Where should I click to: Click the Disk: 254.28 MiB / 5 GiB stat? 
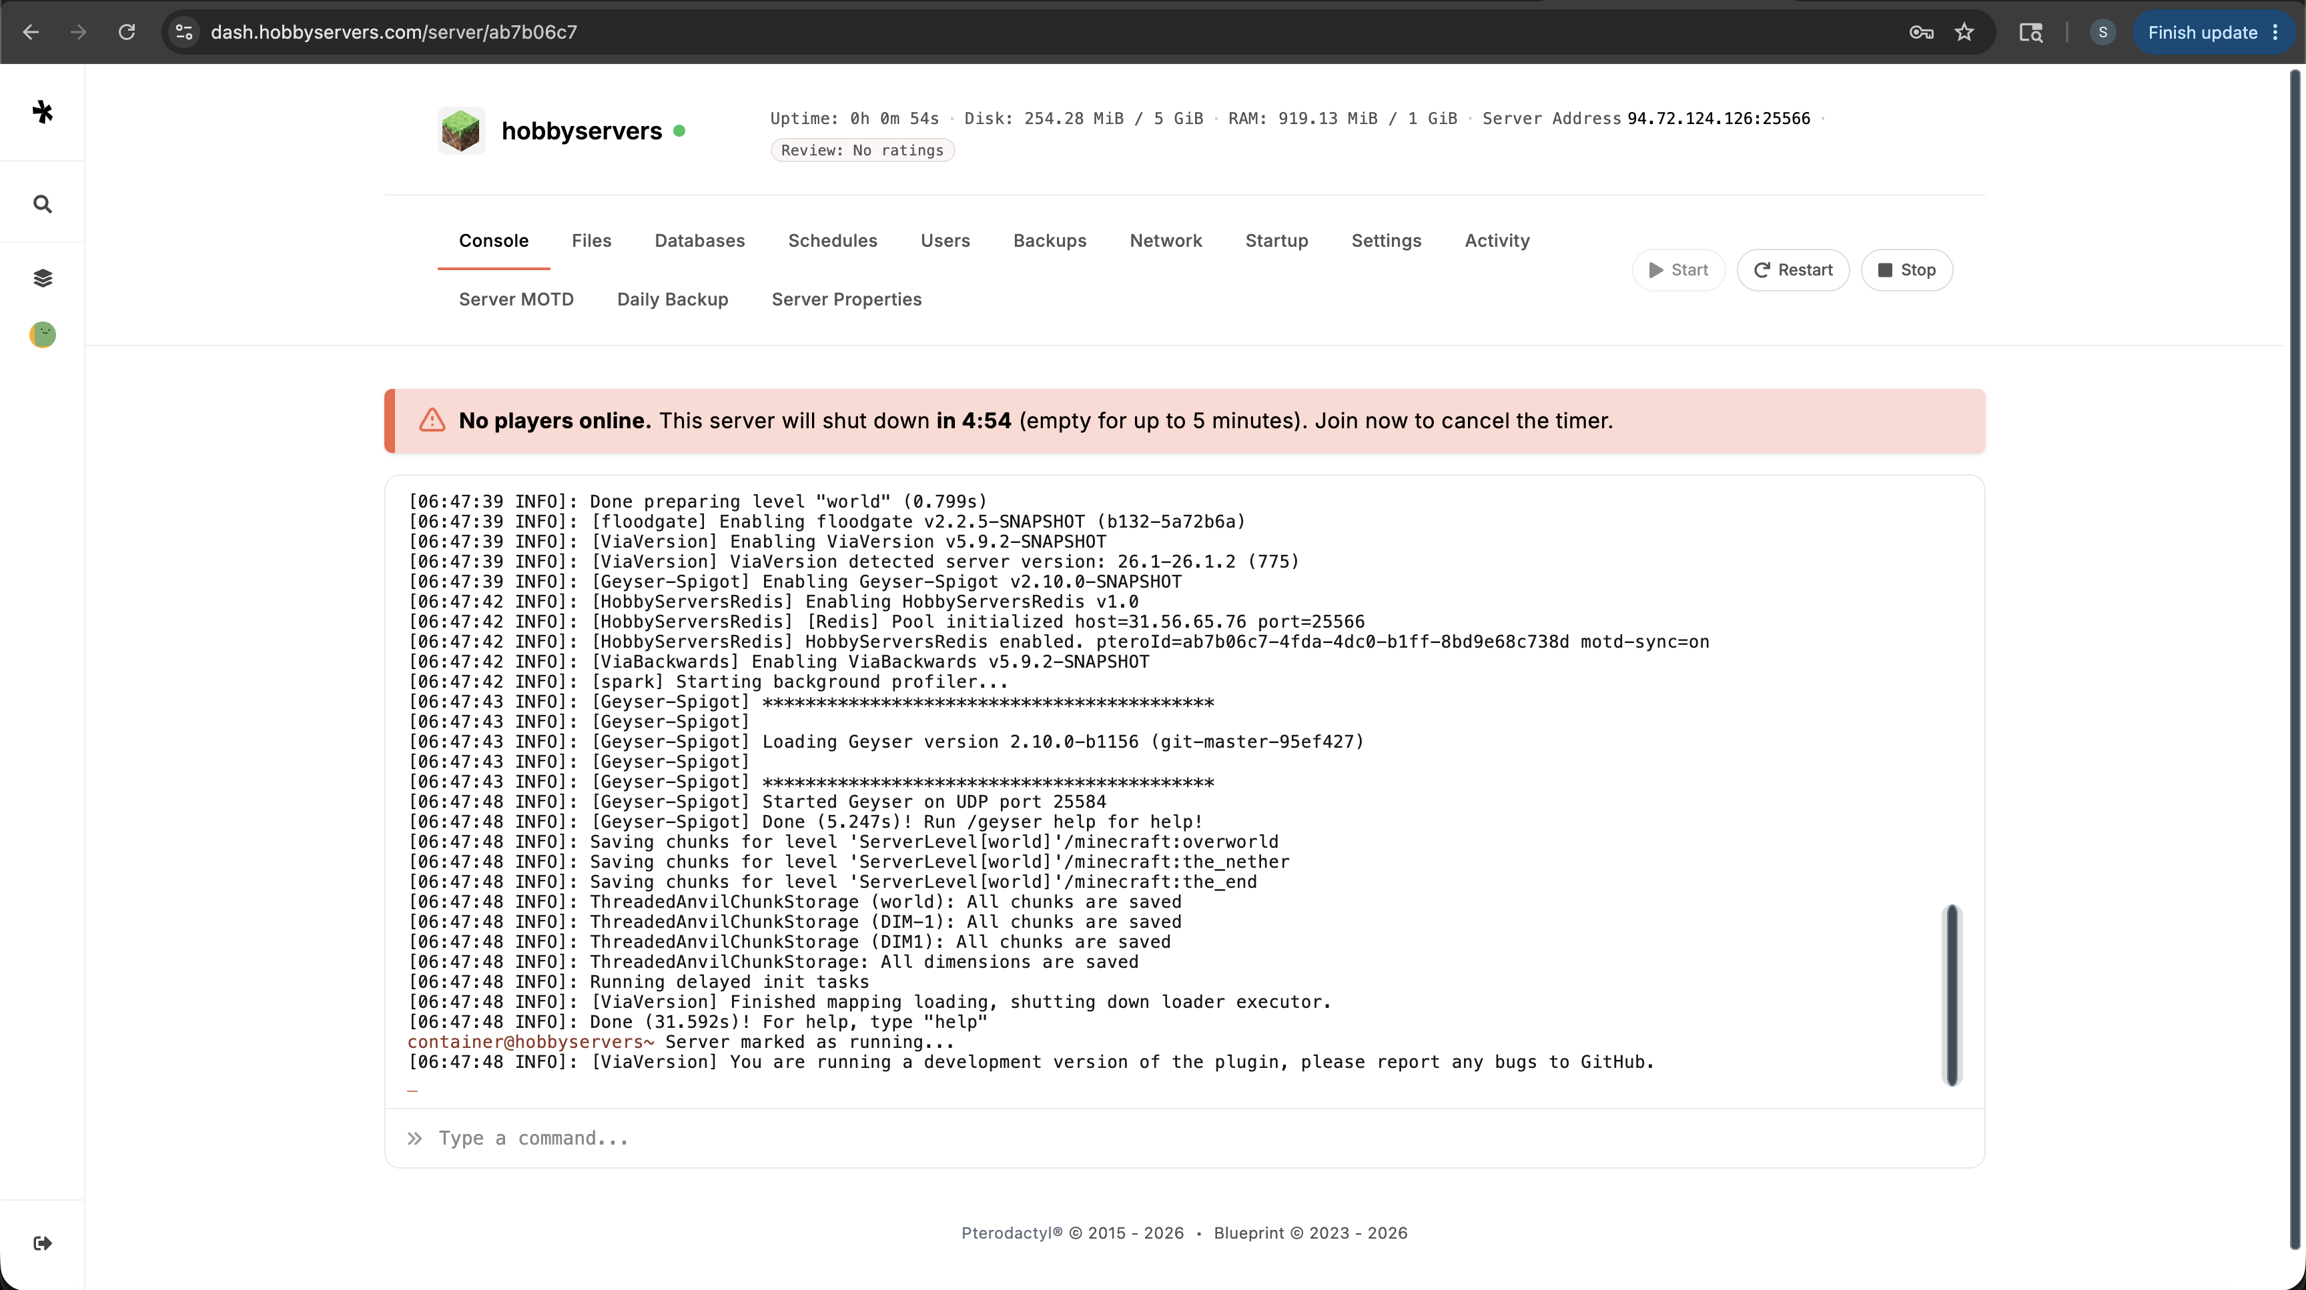(1083, 118)
